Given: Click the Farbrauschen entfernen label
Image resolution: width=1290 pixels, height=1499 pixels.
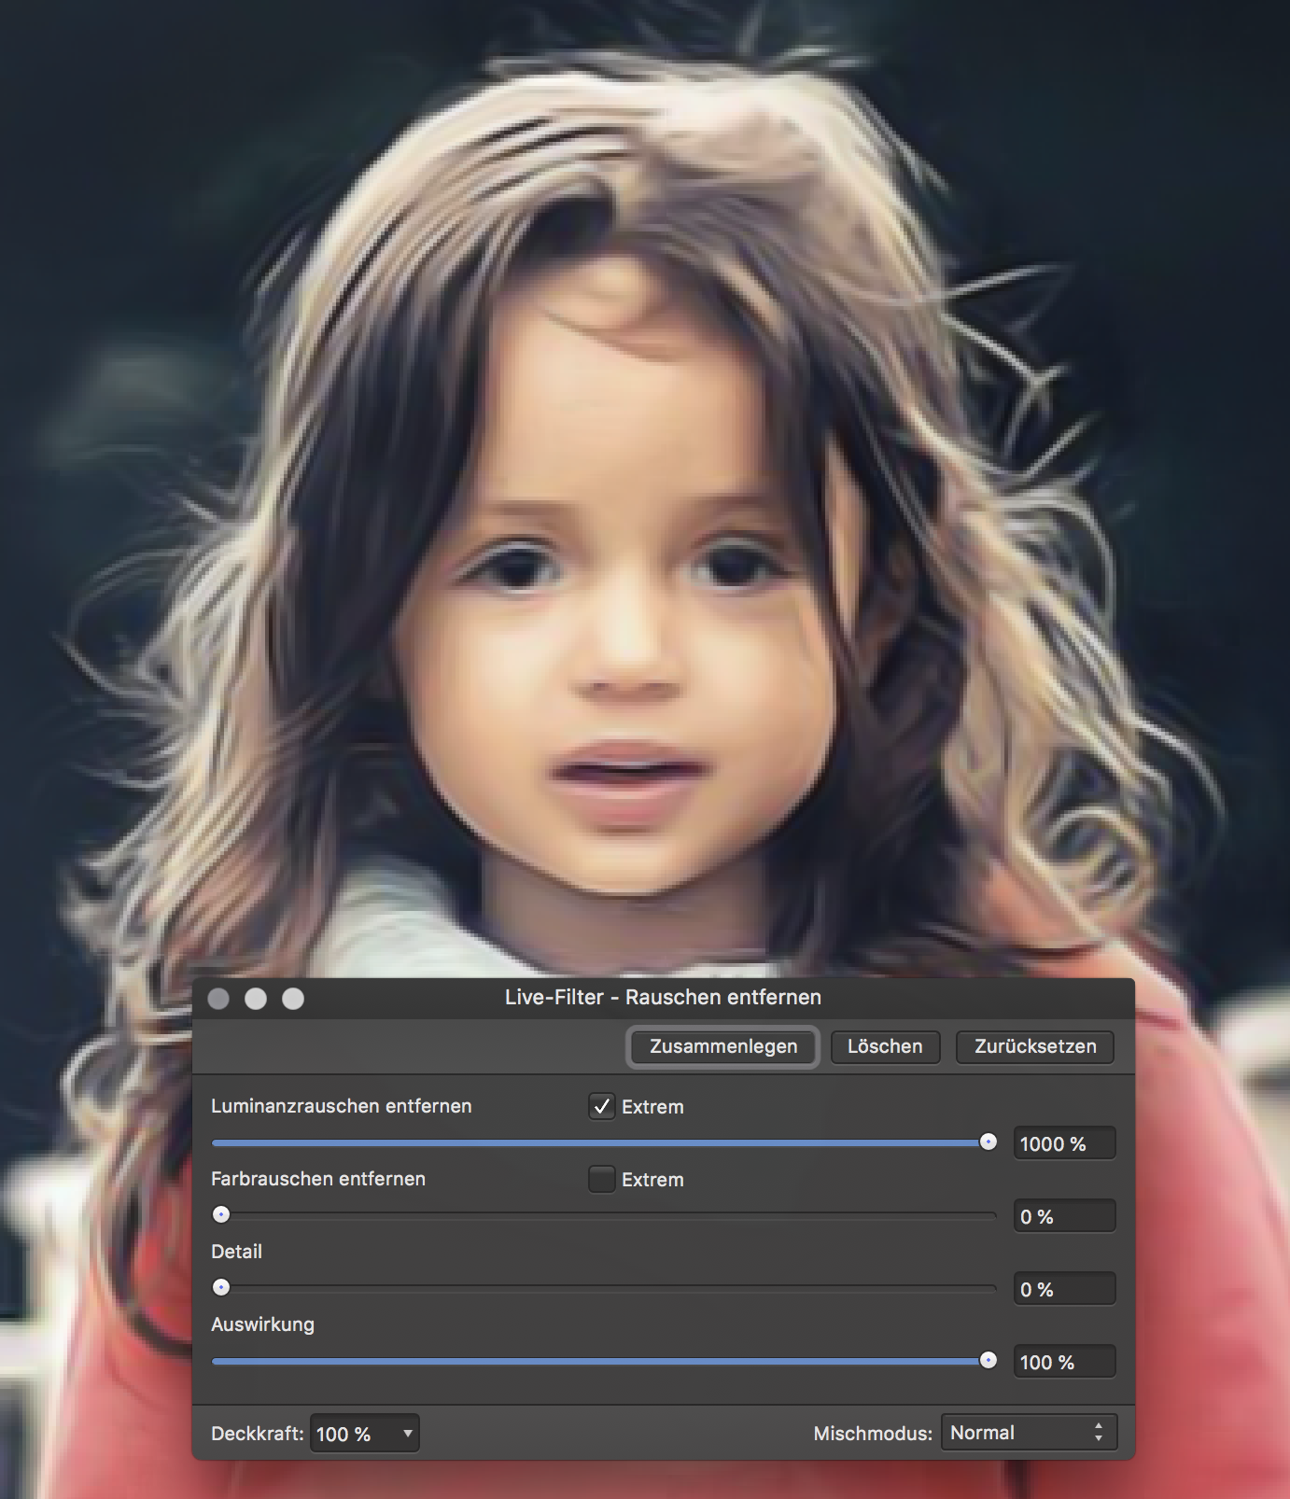Looking at the screenshot, I should [318, 1179].
